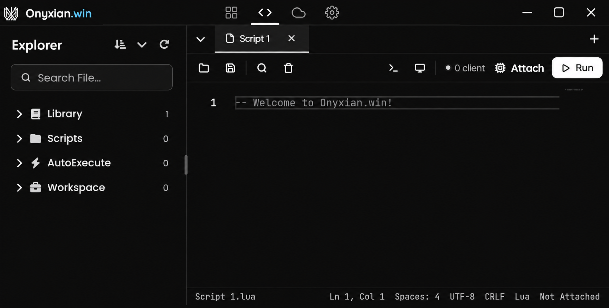Image resolution: width=609 pixels, height=308 pixels.
Task: Click the AutoExecute row label
Action: (x=79, y=163)
